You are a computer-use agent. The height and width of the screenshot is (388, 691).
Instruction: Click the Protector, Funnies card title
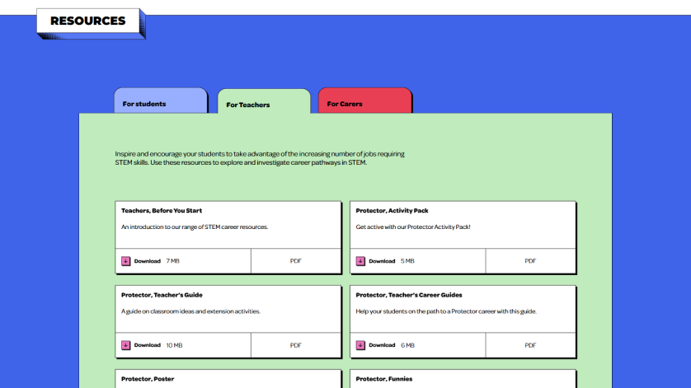pyautogui.click(x=383, y=379)
